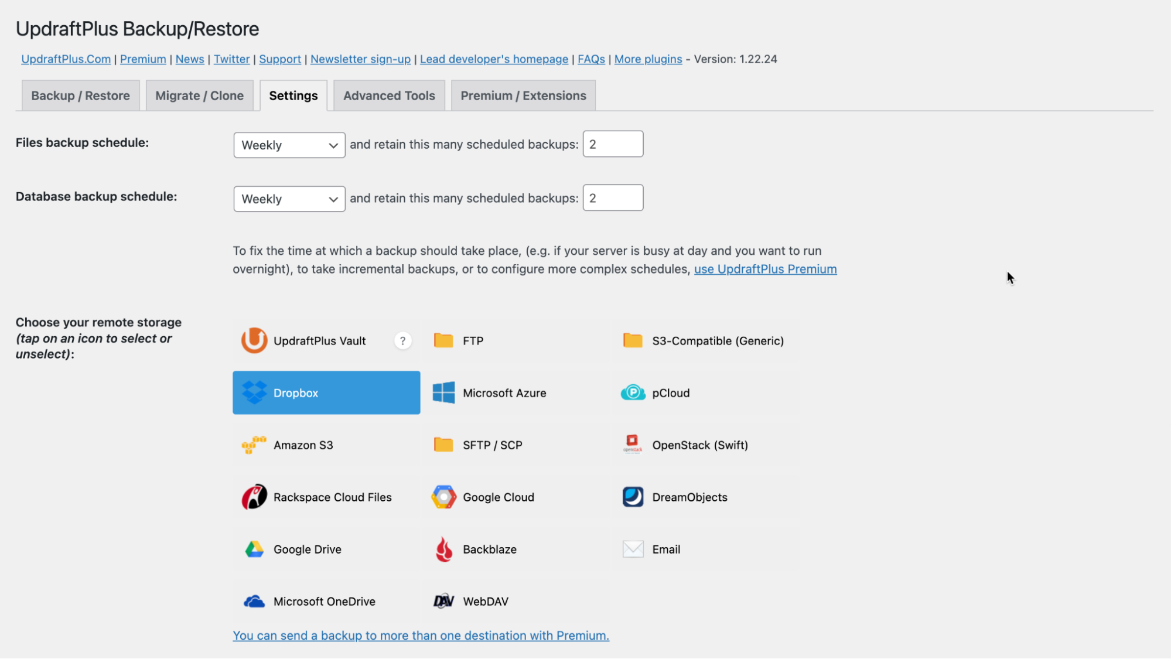Select Backblaze remote storage
This screenshot has width=1171, height=659.
pyautogui.click(x=490, y=549)
